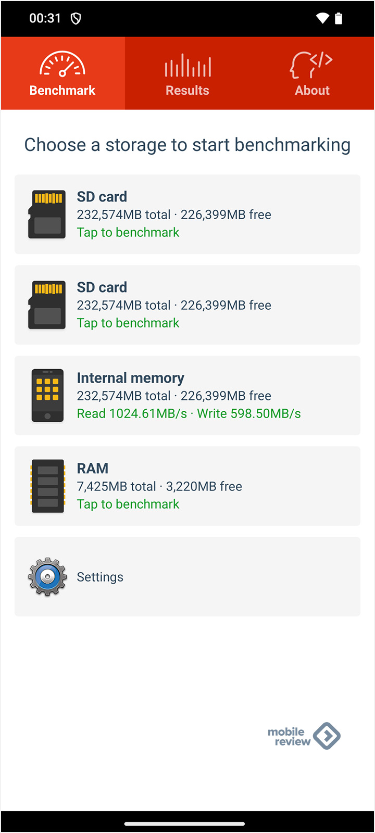Image resolution: width=375 pixels, height=833 pixels.
Task: Switch to the Results tab label
Action: [187, 91]
